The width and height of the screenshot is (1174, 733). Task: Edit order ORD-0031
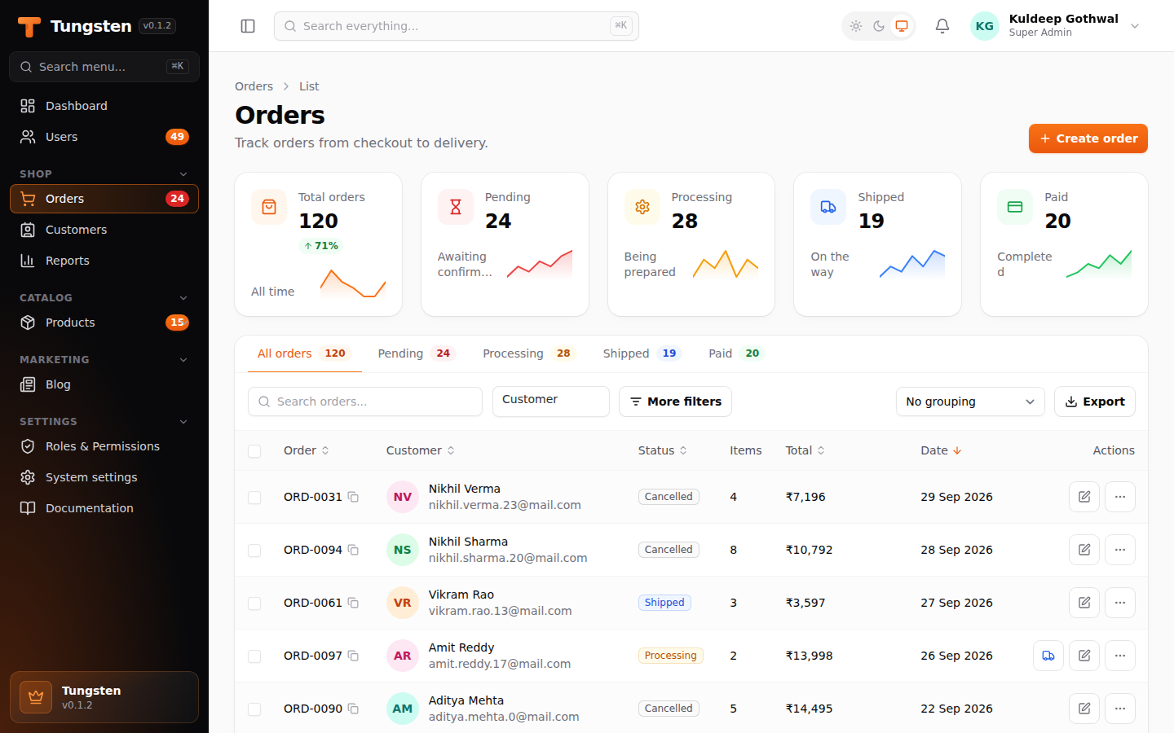tap(1084, 497)
